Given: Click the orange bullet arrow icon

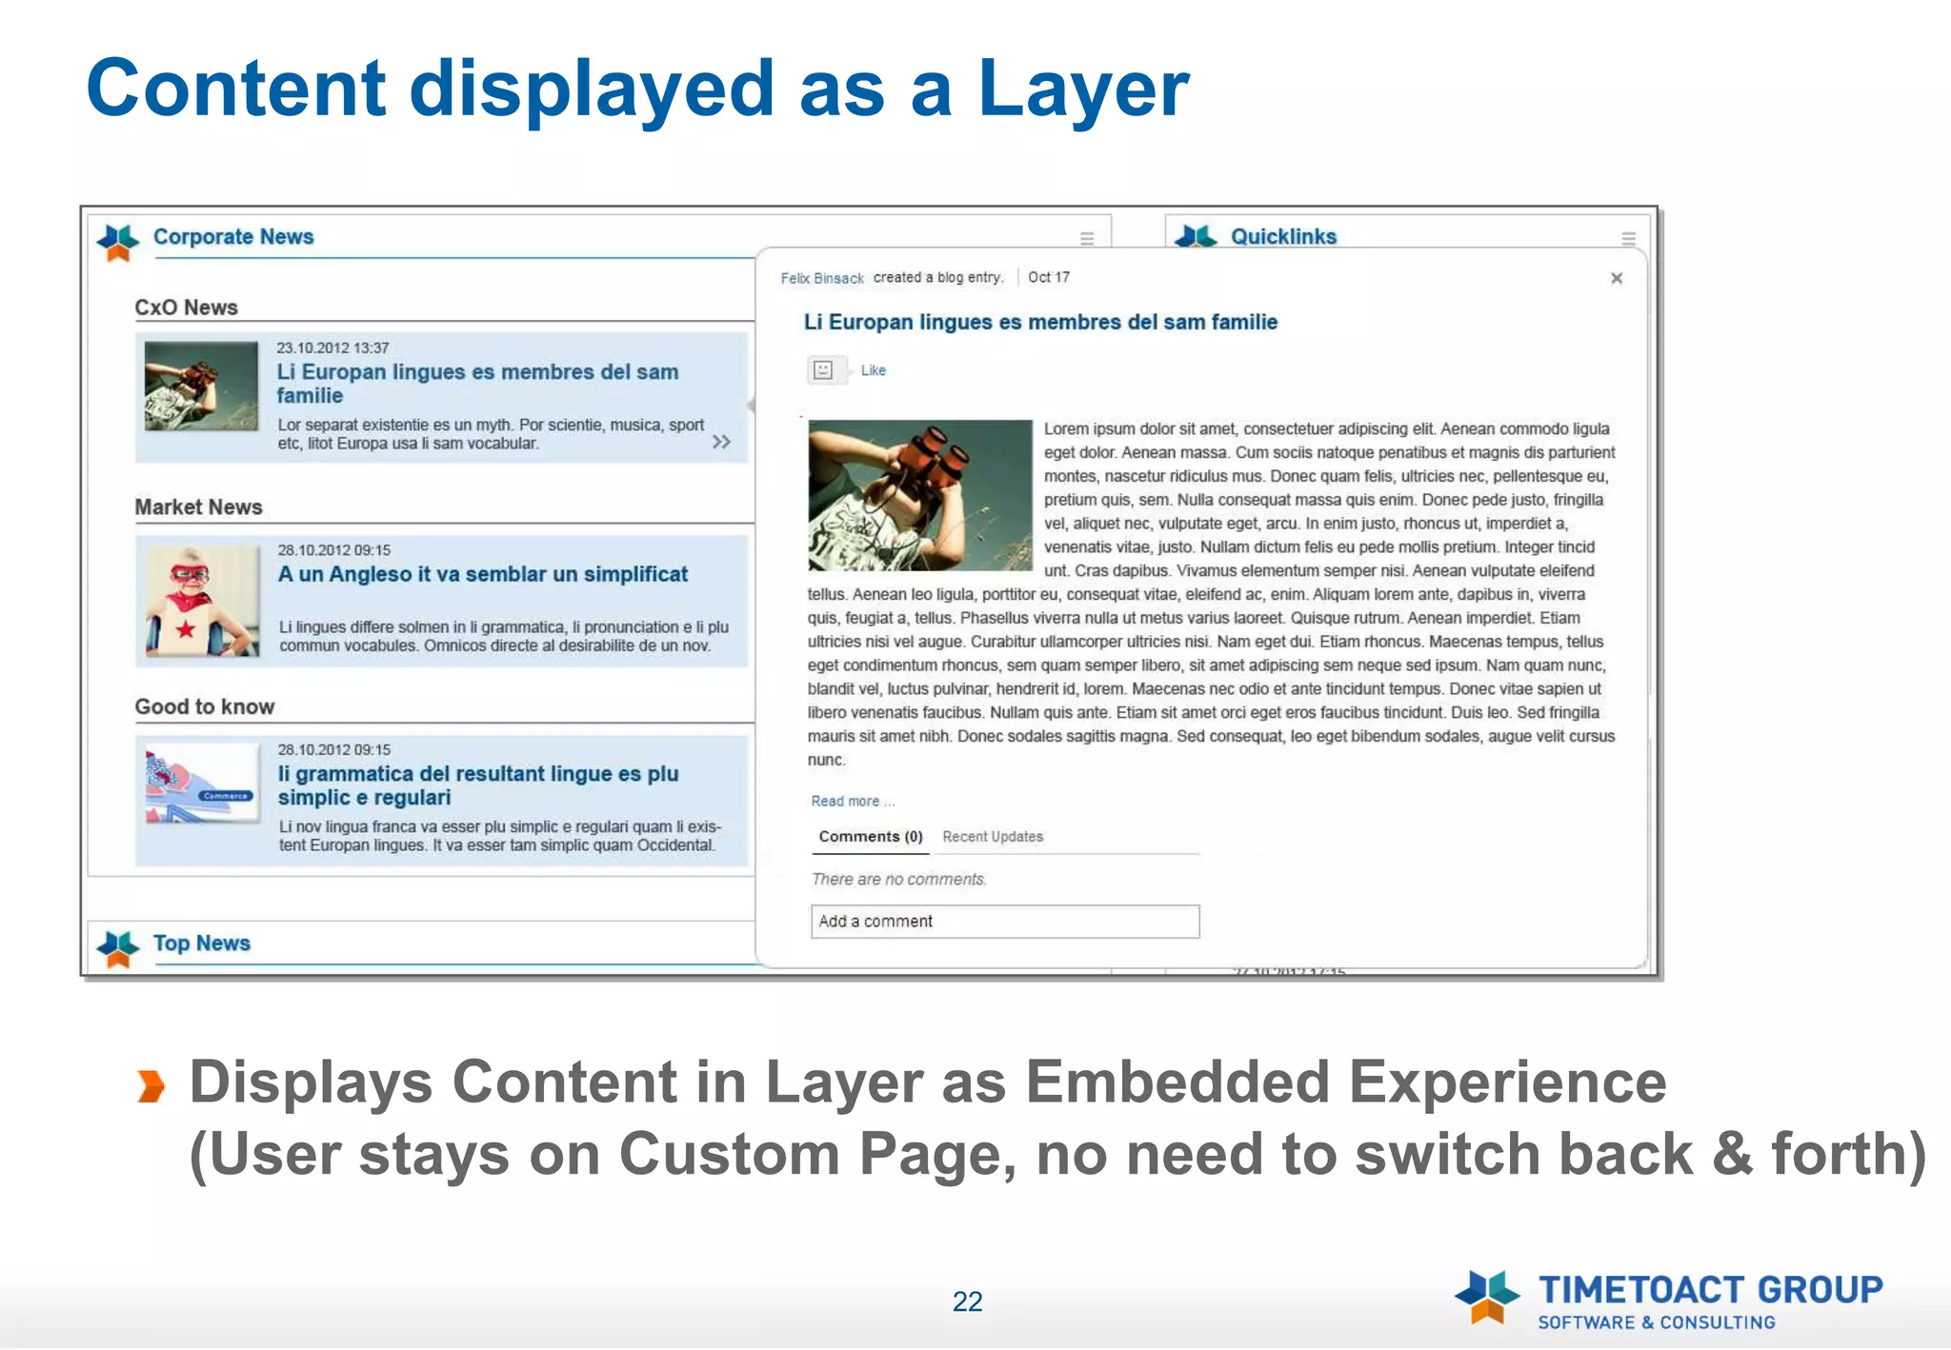Looking at the screenshot, I should pyautogui.click(x=151, y=1085).
